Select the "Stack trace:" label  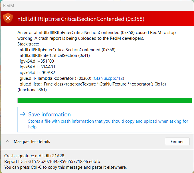click(28, 44)
